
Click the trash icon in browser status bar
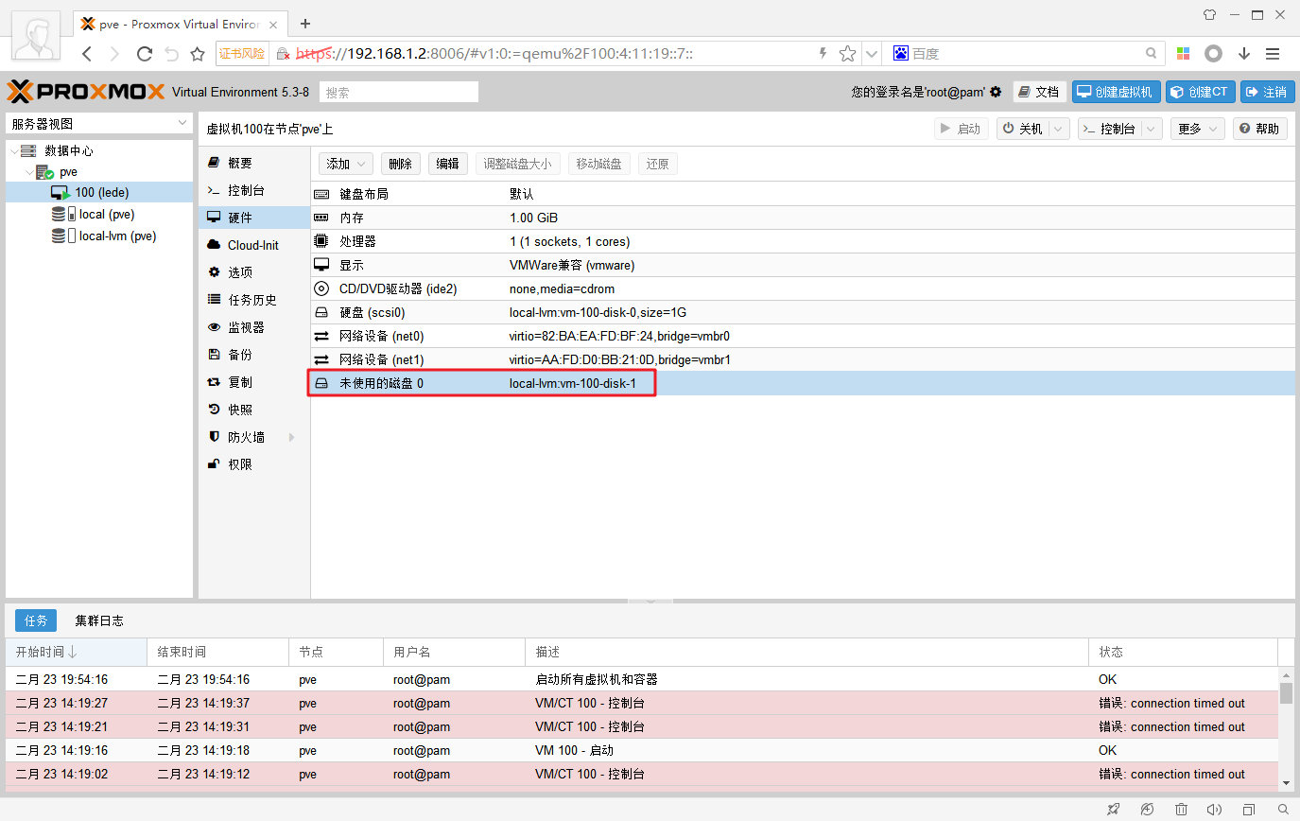pyautogui.click(x=1182, y=810)
